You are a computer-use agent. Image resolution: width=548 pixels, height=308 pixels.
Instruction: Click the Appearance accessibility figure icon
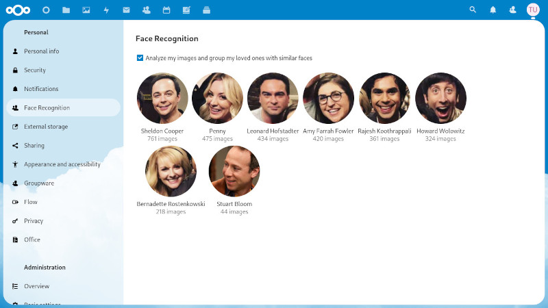point(15,164)
